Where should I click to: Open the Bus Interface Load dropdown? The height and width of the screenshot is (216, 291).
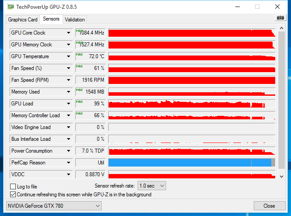coord(68,139)
